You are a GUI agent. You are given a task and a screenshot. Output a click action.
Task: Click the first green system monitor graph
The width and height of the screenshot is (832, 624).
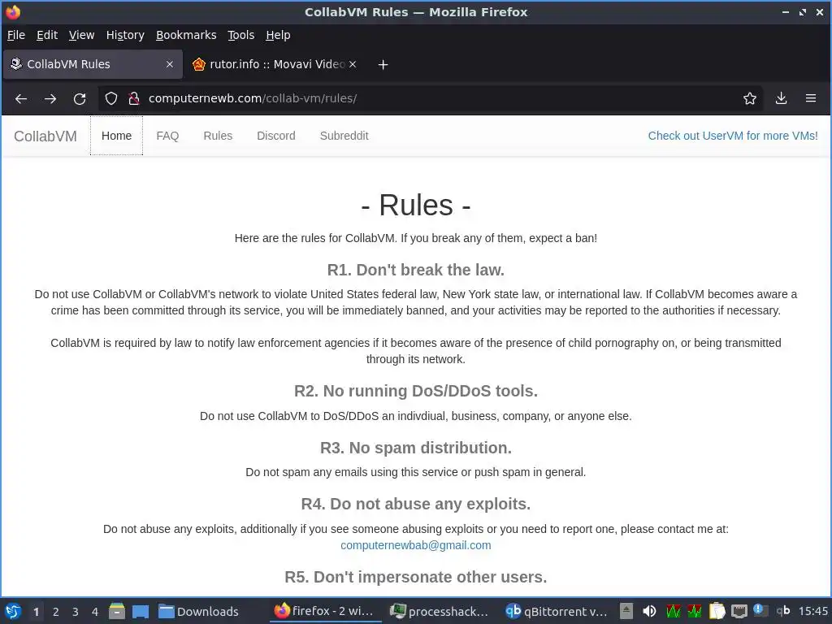[x=674, y=611]
